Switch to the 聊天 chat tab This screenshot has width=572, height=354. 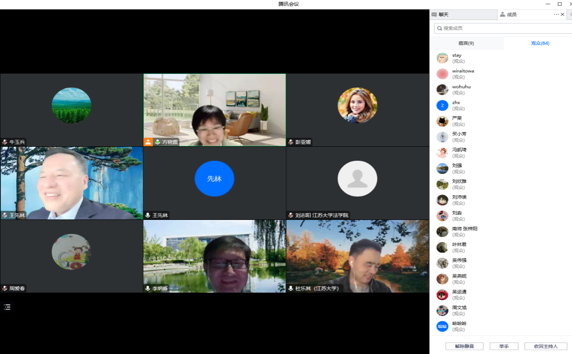pyautogui.click(x=463, y=14)
